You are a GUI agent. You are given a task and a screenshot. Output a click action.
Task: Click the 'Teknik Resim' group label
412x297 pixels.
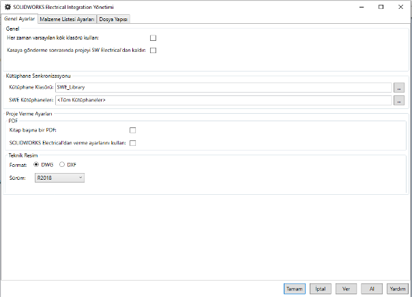click(23, 155)
